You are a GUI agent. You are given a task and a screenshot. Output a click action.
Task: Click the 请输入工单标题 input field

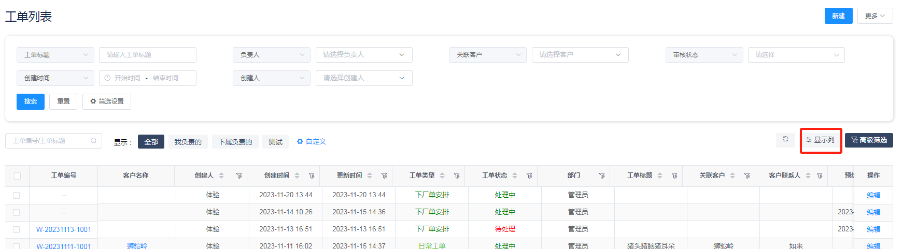(x=148, y=55)
